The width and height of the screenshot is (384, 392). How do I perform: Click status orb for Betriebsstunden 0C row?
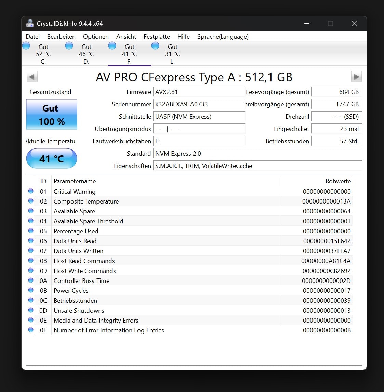31,300
